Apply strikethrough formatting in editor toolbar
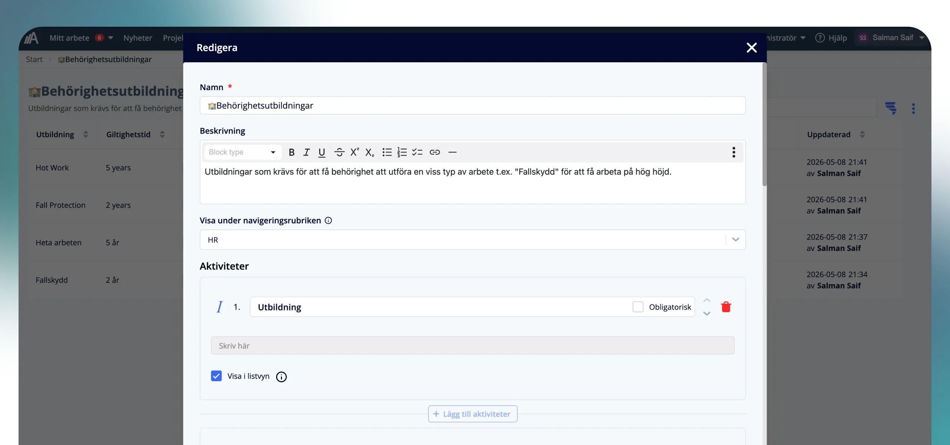Screen dimensions: 950x445 pyautogui.click(x=339, y=152)
